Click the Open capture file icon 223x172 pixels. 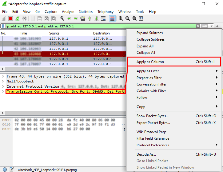tap(33, 19)
